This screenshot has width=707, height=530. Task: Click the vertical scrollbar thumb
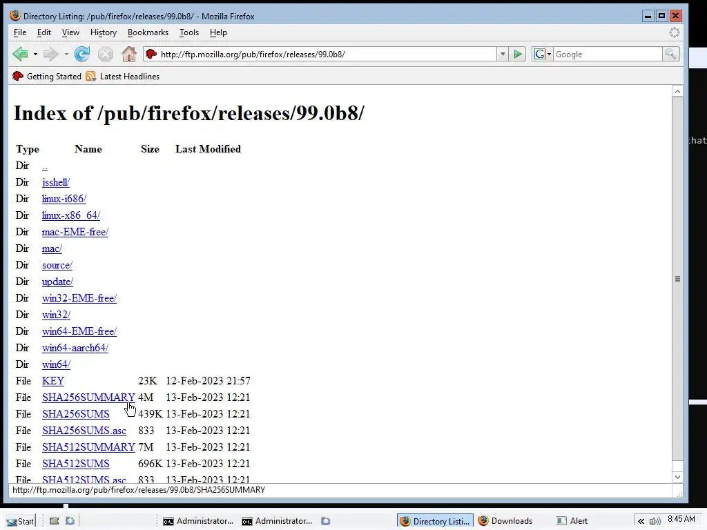tap(677, 279)
